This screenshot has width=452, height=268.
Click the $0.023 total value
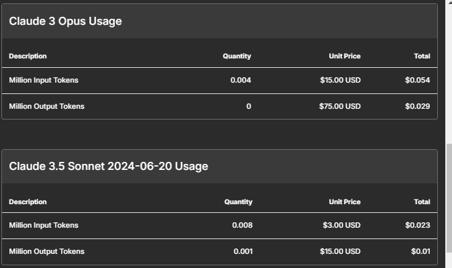tap(418, 226)
